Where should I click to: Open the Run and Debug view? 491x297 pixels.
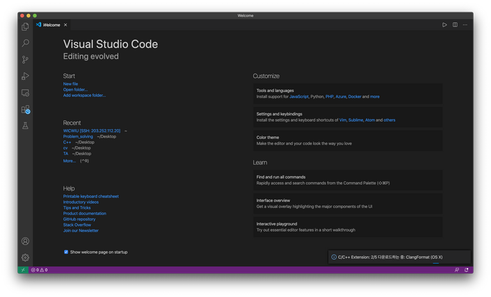[x=26, y=76]
